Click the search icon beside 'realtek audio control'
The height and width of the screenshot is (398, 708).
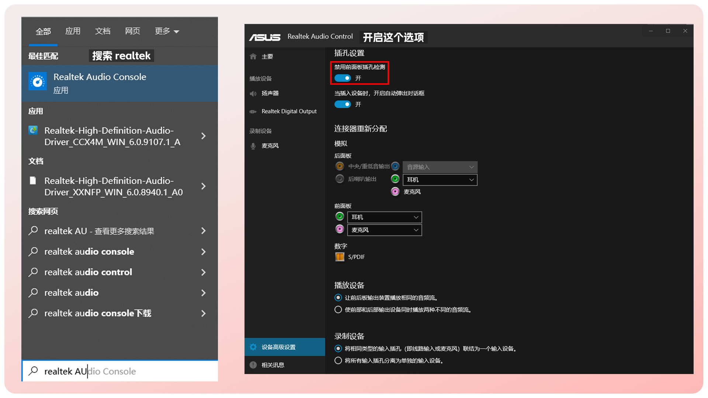33,272
